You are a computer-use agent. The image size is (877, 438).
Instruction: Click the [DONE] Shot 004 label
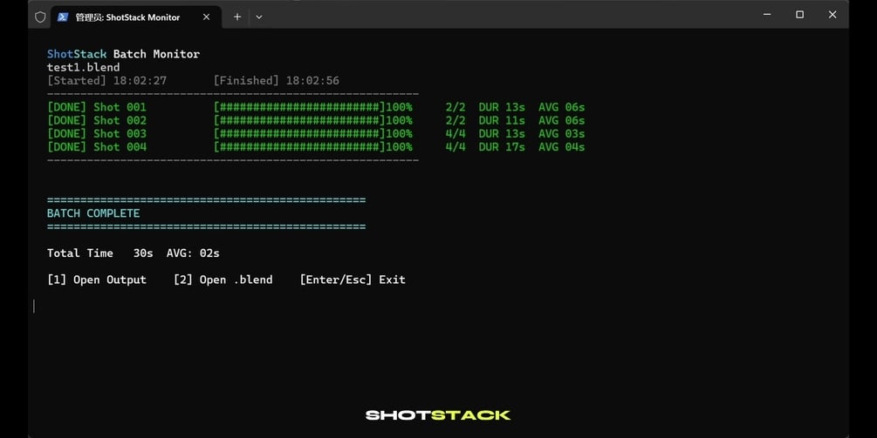pos(97,147)
